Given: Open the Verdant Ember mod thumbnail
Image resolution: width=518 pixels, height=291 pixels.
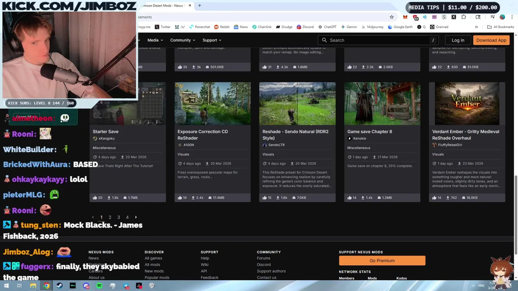Looking at the screenshot, I should tap(467, 103).
